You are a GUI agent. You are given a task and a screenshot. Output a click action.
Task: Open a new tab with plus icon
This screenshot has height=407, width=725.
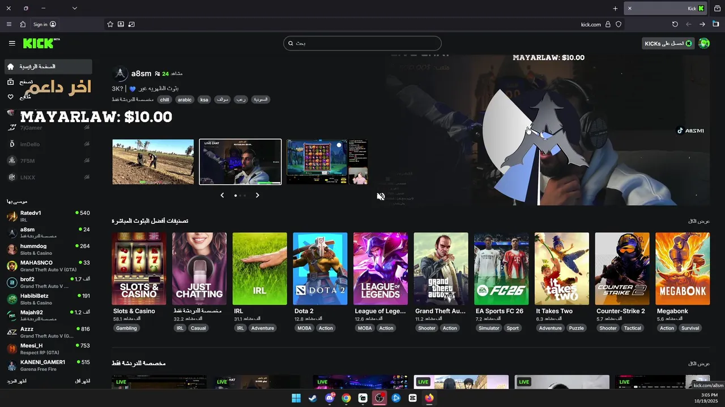[x=615, y=8]
